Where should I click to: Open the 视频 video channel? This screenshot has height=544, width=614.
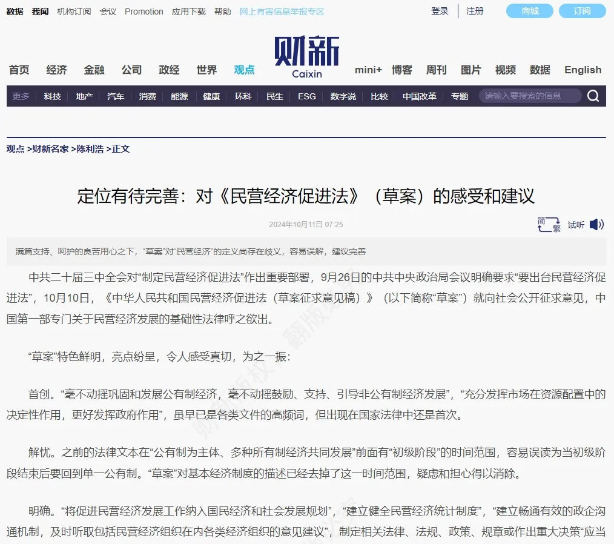[505, 70]
